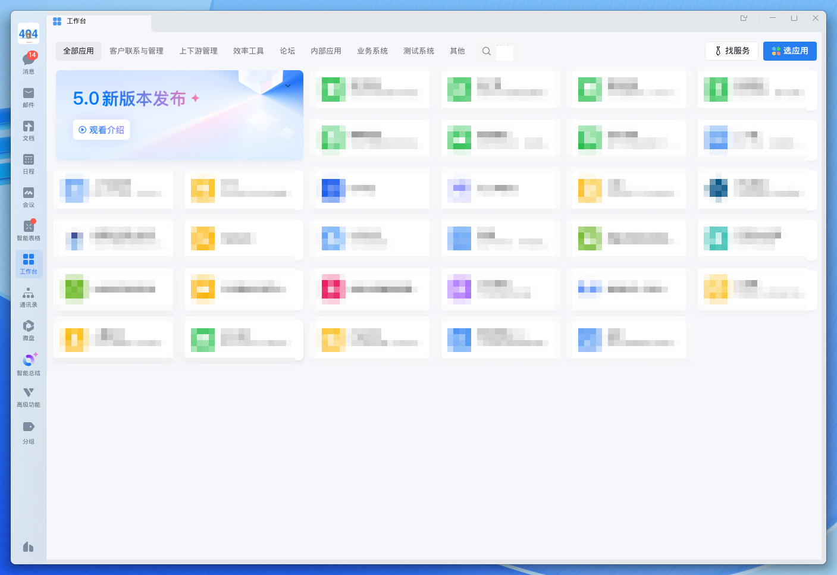
Task: Click the 工作台 window tab title
Action: (76, 21)
